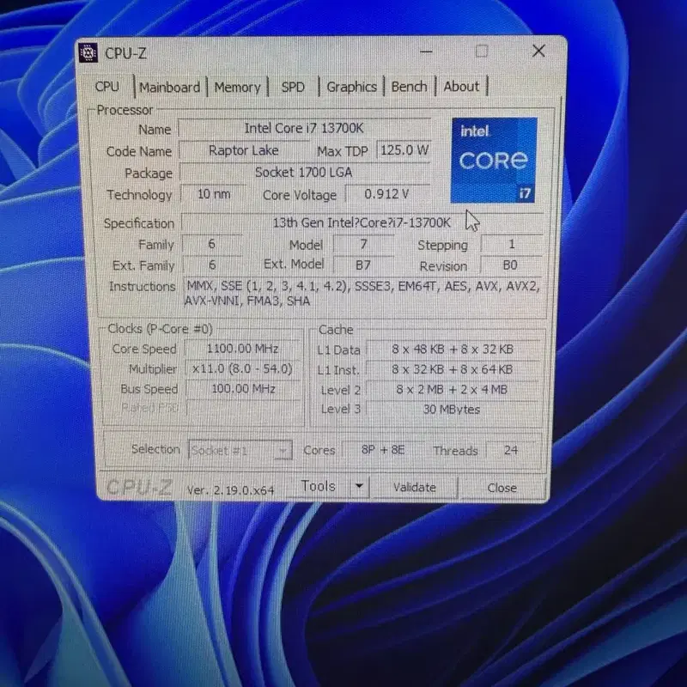
Task: Open the Graphics tab
Action: coord(351,87)
